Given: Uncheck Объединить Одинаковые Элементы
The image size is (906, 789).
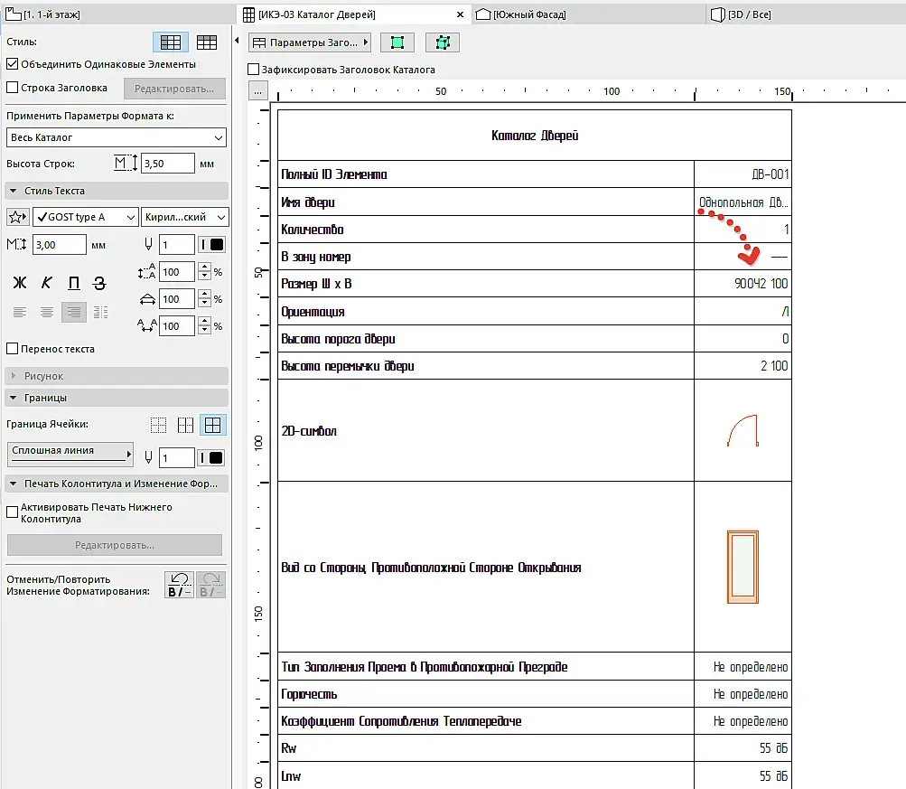Looking at the screenshot, I should point(12,64).
